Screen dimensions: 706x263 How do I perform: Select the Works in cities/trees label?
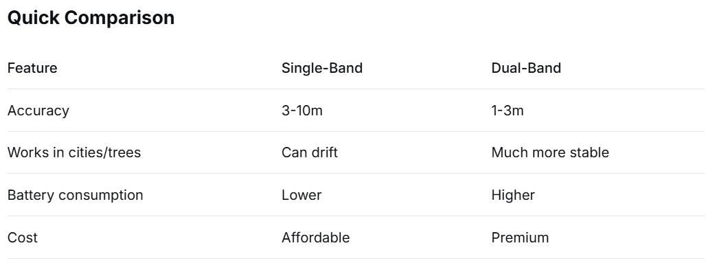click(x=74, y=152)
